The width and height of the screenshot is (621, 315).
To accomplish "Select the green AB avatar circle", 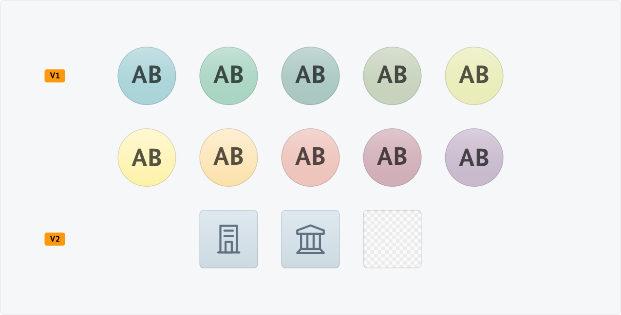I will click(x=228, y=76).
